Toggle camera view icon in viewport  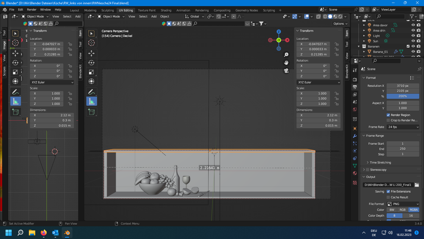tap(286, 71)
